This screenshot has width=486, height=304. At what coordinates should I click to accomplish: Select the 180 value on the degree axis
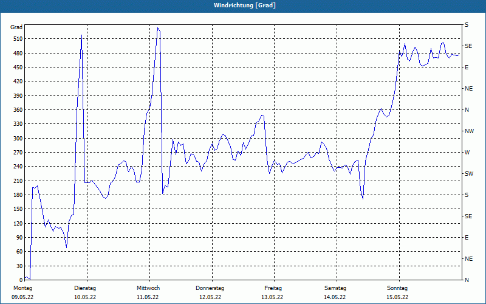pos(18,195)
